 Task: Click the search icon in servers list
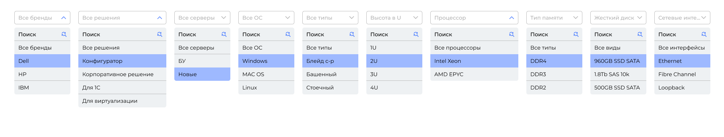click(x=224, y=34)
